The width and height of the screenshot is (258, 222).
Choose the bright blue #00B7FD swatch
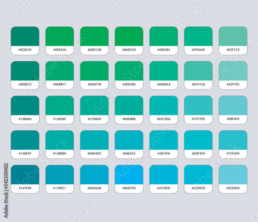coord(129,179)
